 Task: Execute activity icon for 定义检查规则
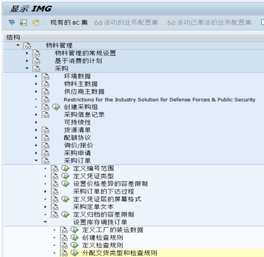pos(74,245)
